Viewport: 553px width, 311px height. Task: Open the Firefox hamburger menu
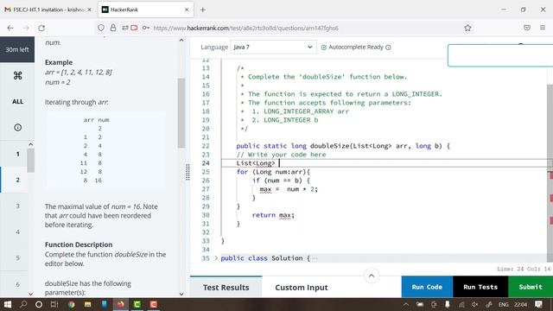[x=543, y=28]
